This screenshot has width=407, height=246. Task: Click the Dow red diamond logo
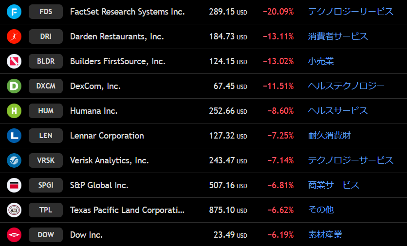pyautogui.click(x=14, y=235)
